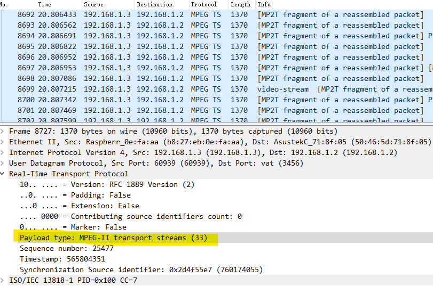Select the Version RFC 1889 field
This screenshot has height=286, width=433.
(107, 184)
